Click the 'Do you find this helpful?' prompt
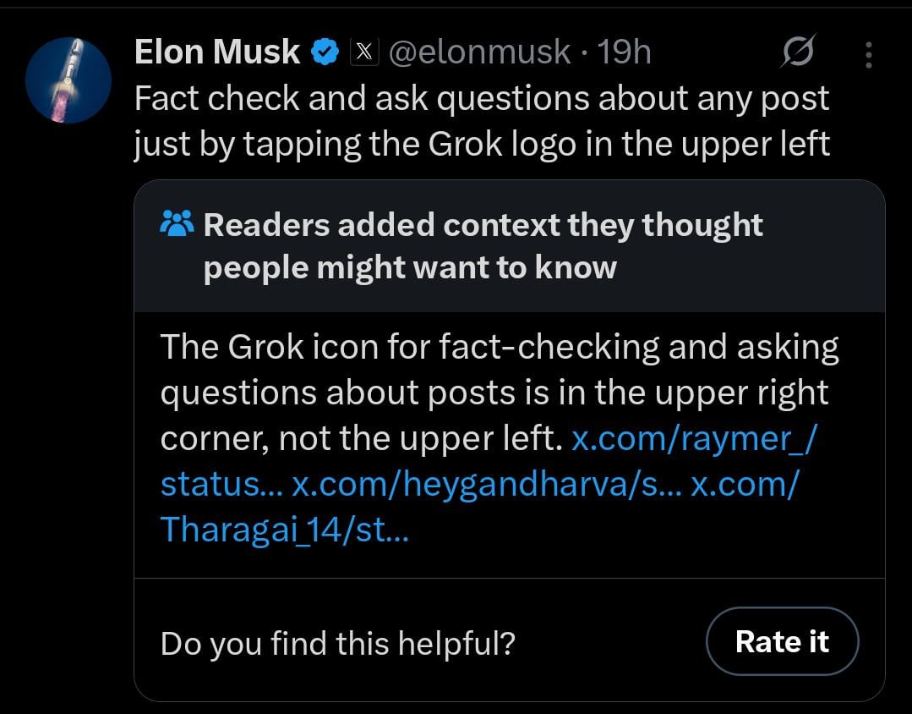Viewport: 912px width, 714px height. click(337, 644)
